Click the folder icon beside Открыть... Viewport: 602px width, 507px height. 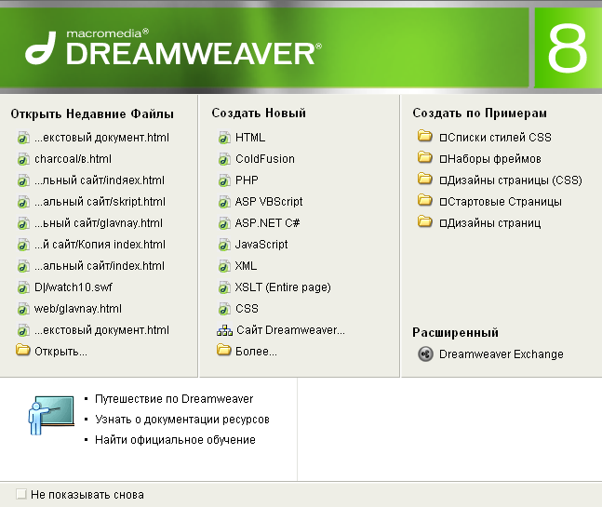(x=22, y=351)
